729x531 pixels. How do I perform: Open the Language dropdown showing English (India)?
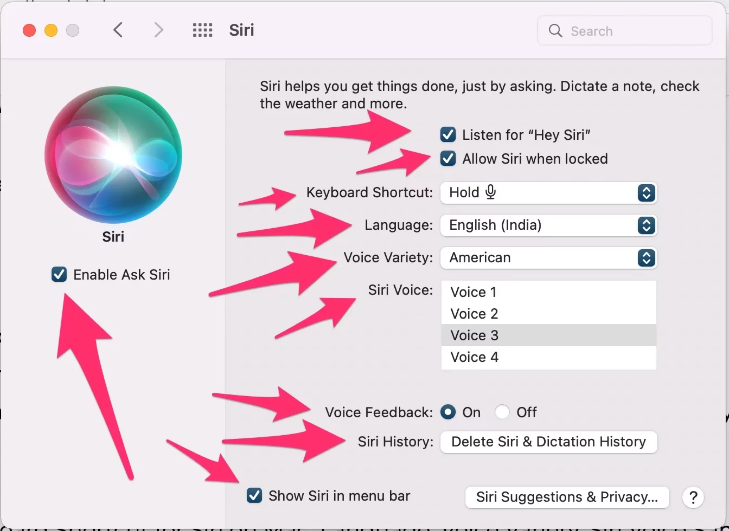(x=549, y=225)
